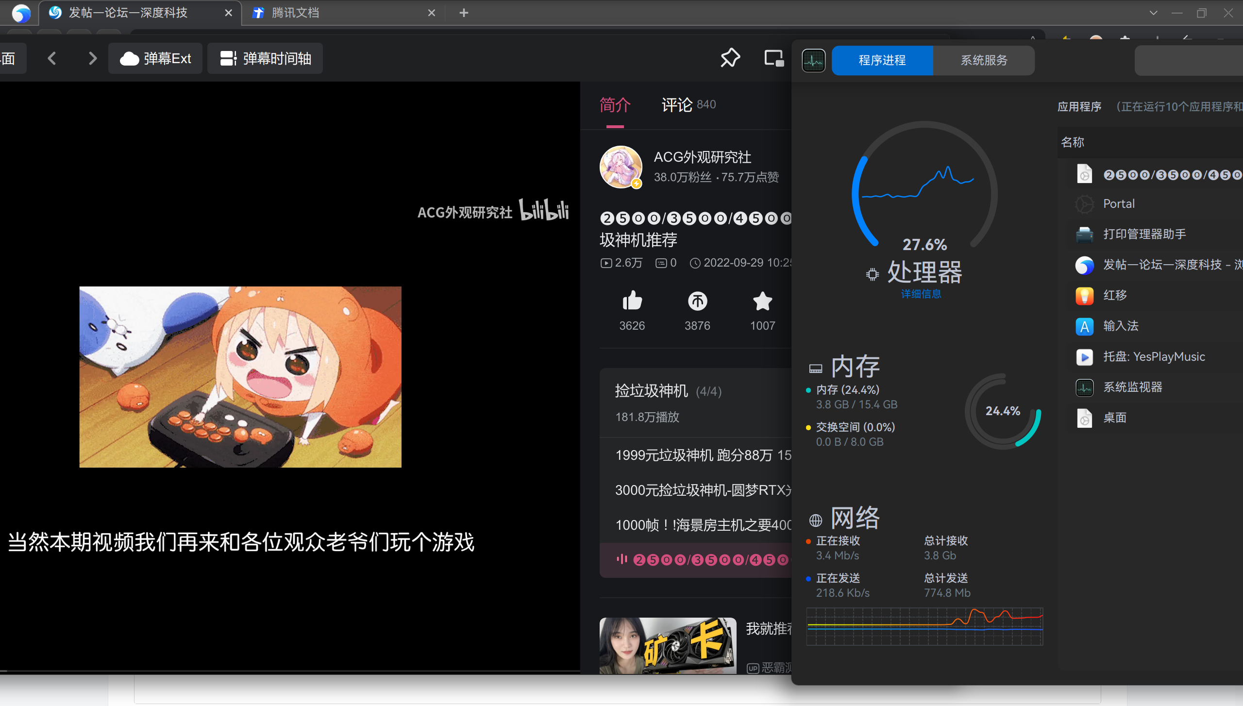The width and height of the screenshot is (1243, 706).
Task: Click the pin icon in browser toolbar
Action: tap(730, 58)
